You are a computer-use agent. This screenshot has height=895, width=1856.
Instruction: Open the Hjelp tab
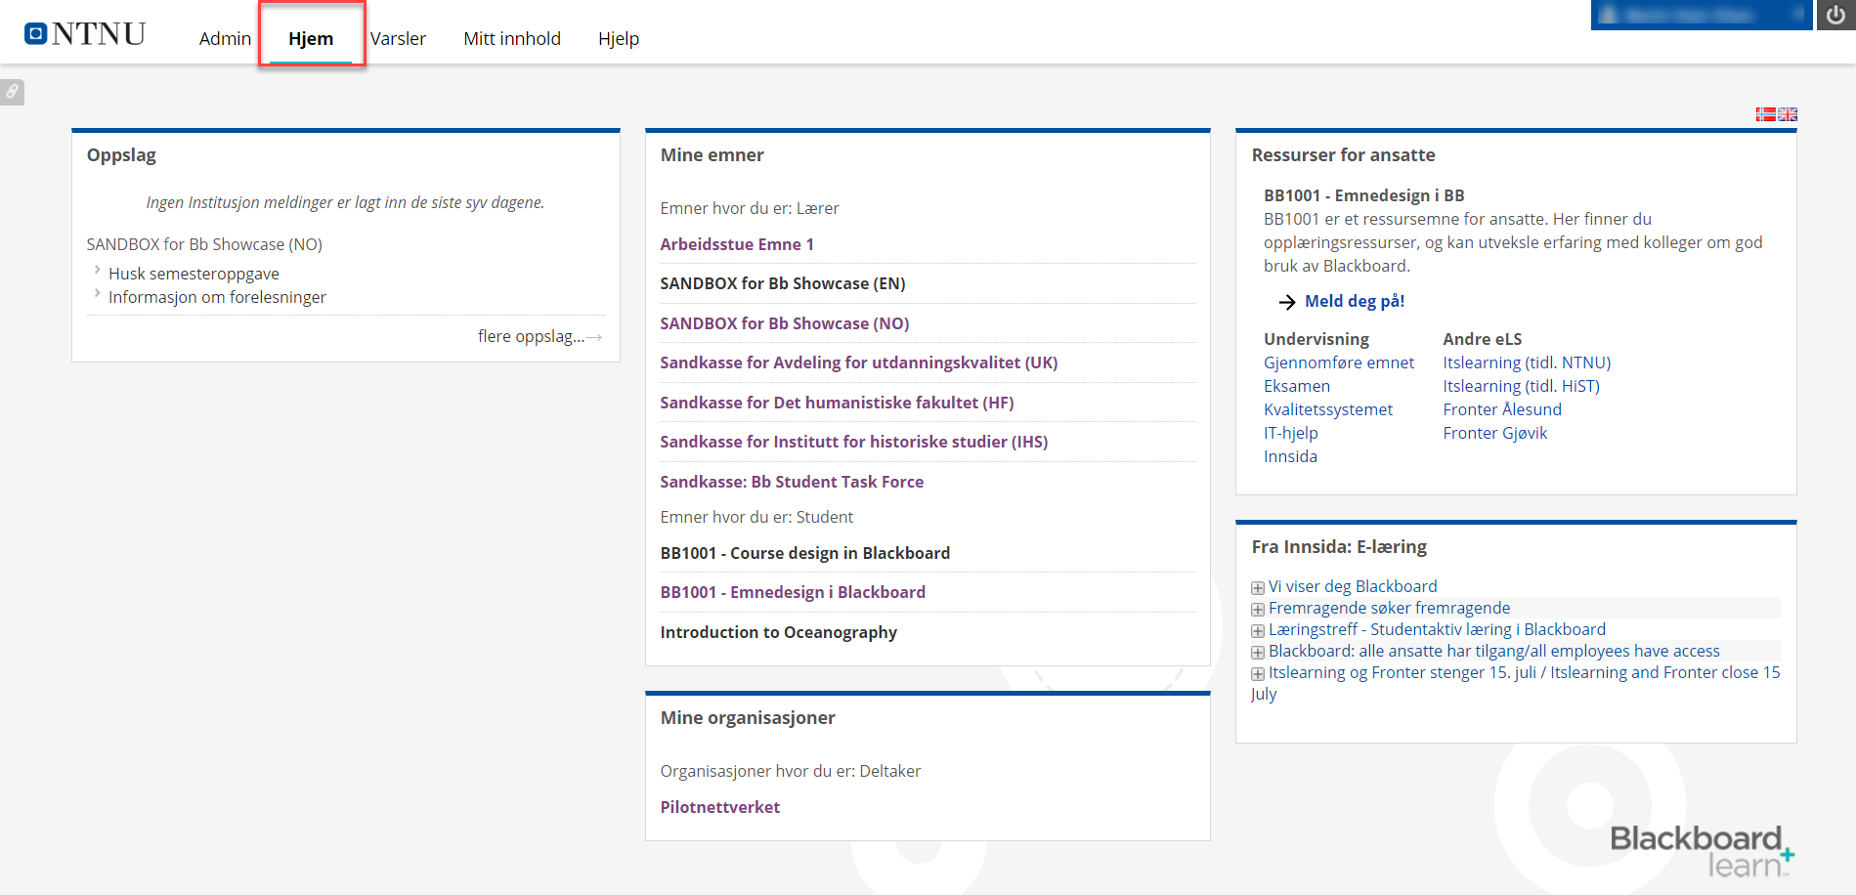tap(619, 38)
